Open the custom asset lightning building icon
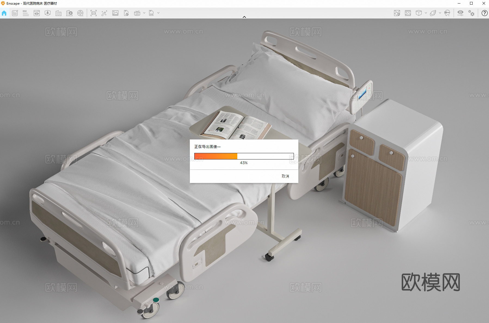Viewport: 489px width, 323px height. (x=69, y=13)
